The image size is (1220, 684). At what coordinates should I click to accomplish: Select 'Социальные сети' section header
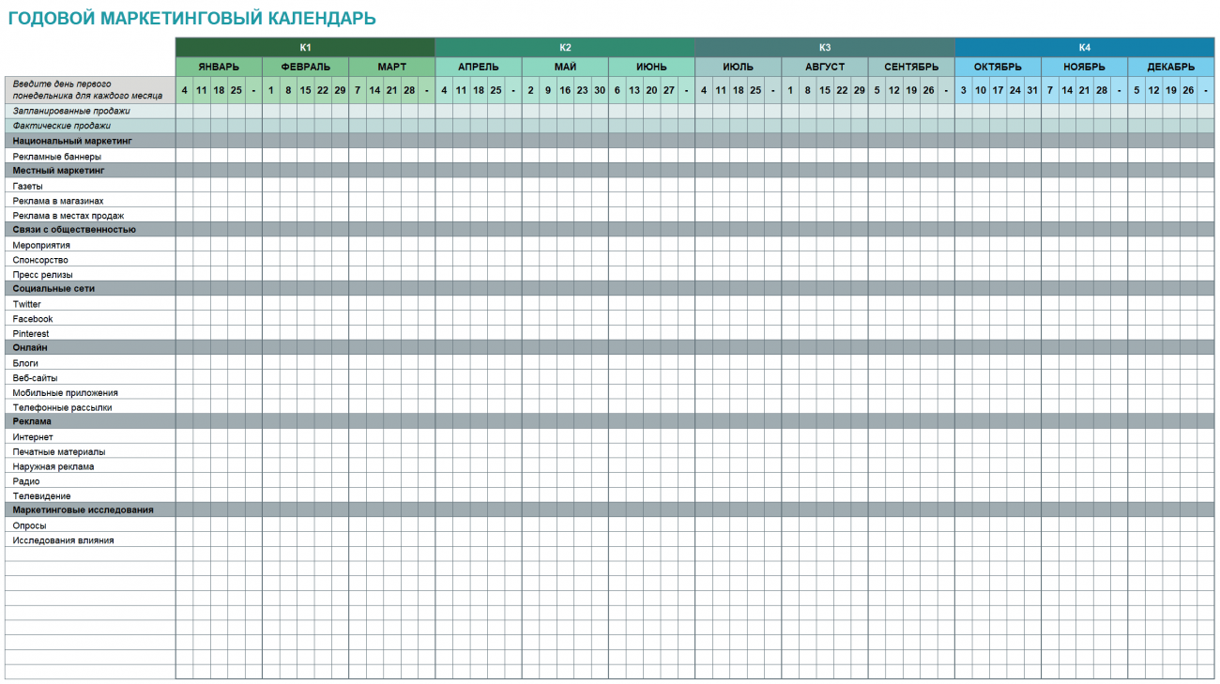click(x=90, y=288)
